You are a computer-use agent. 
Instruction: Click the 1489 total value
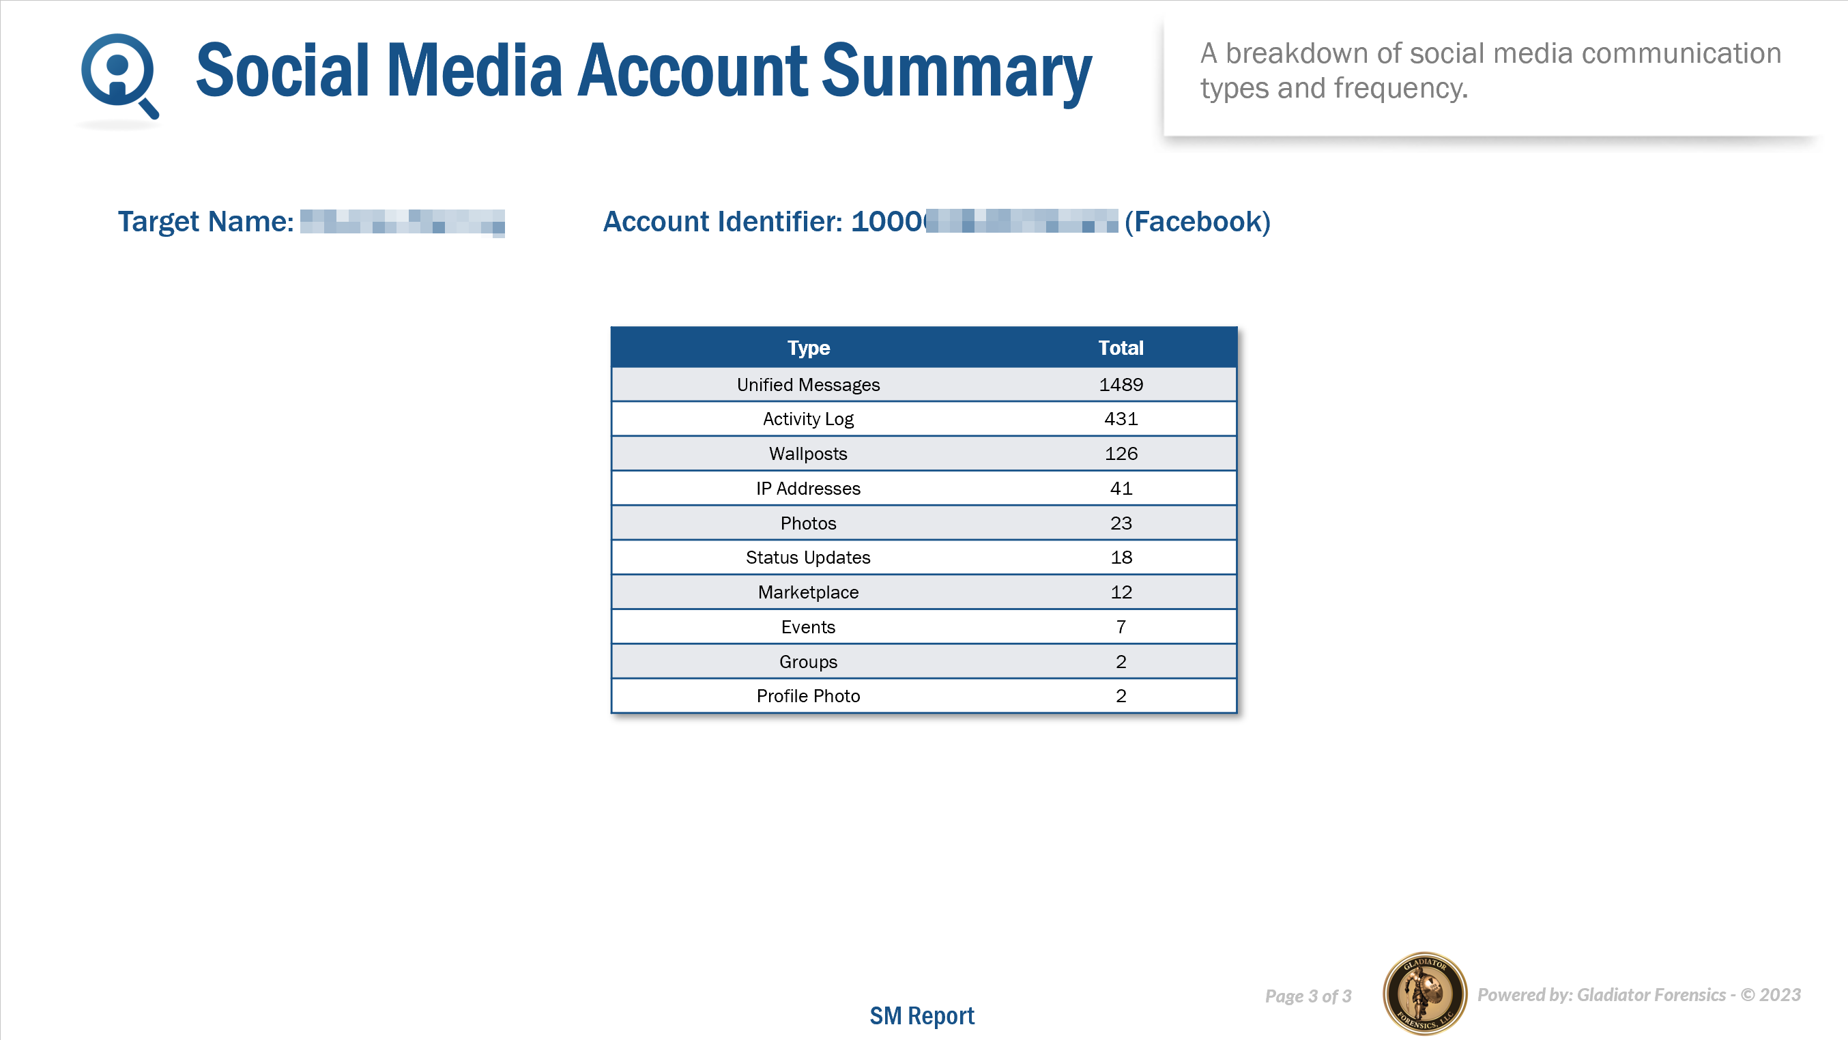[x=1121, y=384]
